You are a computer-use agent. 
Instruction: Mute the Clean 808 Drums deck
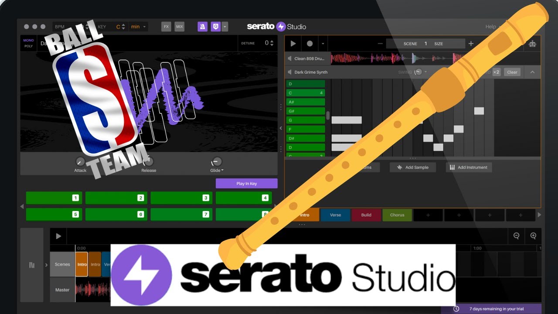point(289,58)
